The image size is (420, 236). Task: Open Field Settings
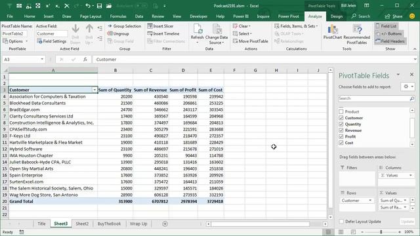pyautogui.click(x=51, y=41)
